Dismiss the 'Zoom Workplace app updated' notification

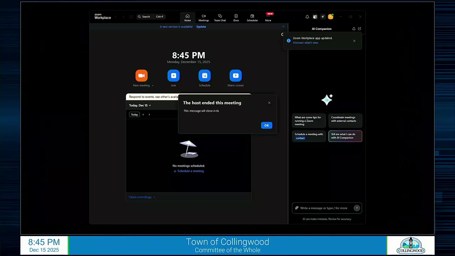[354, 41]
